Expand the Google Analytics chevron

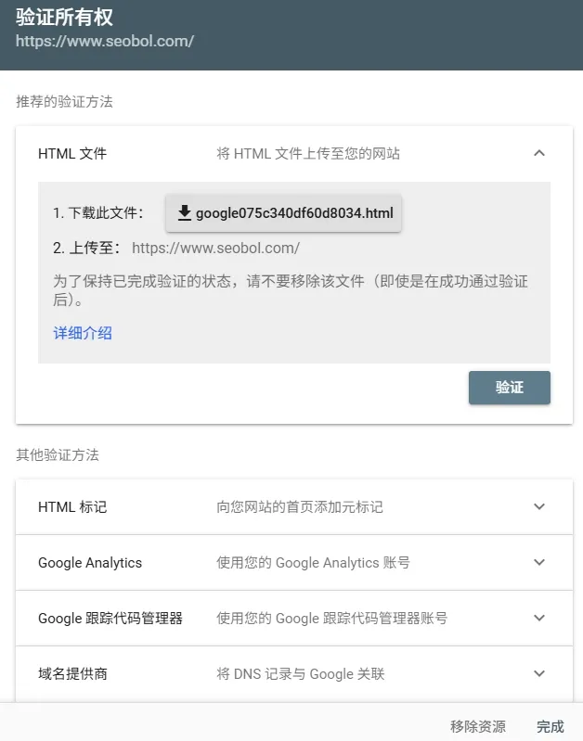click(x=539, y=562)
